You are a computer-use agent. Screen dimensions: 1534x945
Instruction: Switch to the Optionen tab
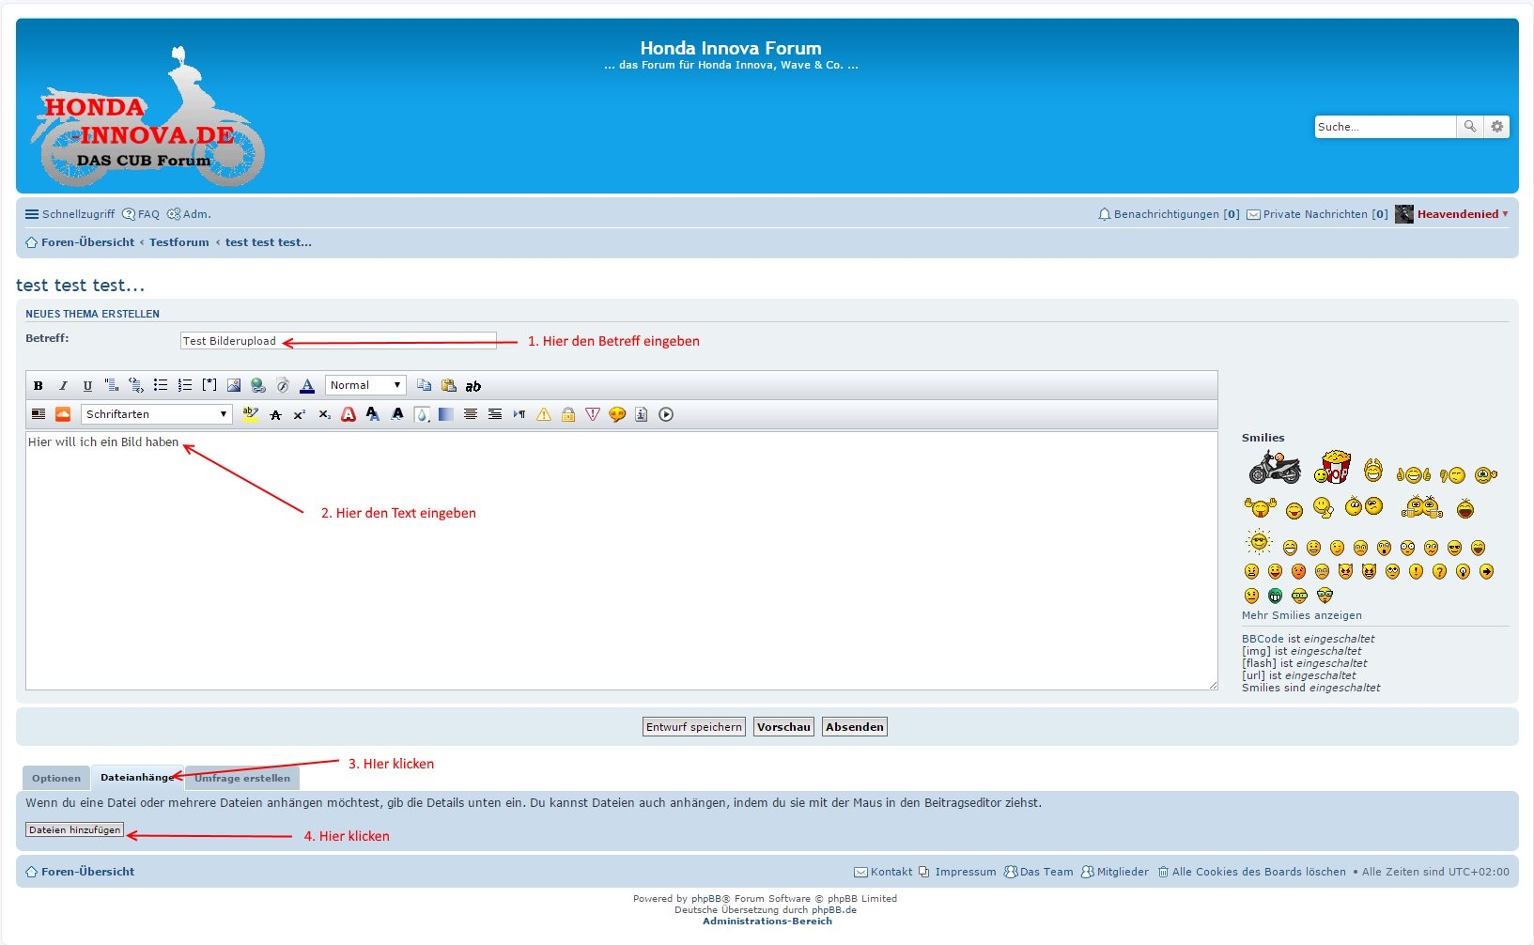56,778
